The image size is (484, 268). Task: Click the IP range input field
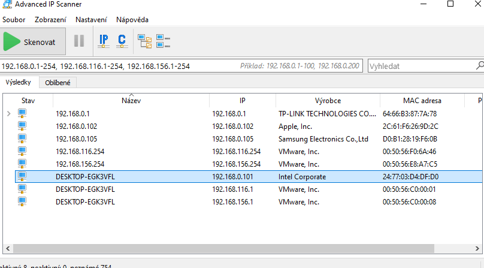click(181, 66)
